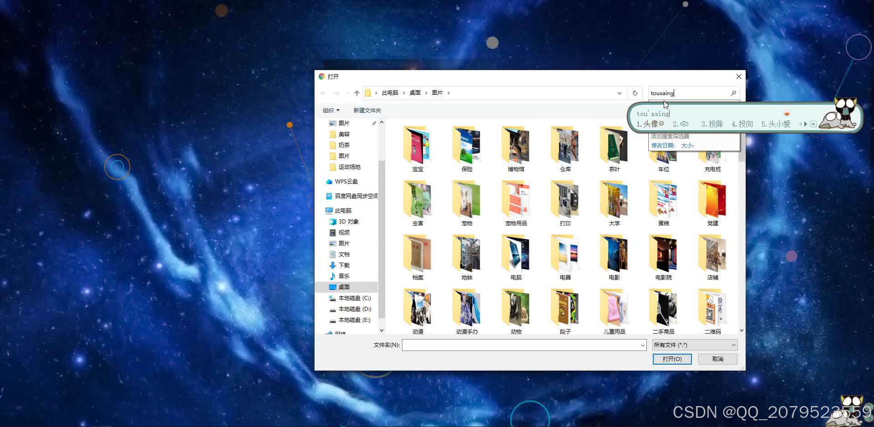Select 美容 in the navigation pane

coord(344,134)
